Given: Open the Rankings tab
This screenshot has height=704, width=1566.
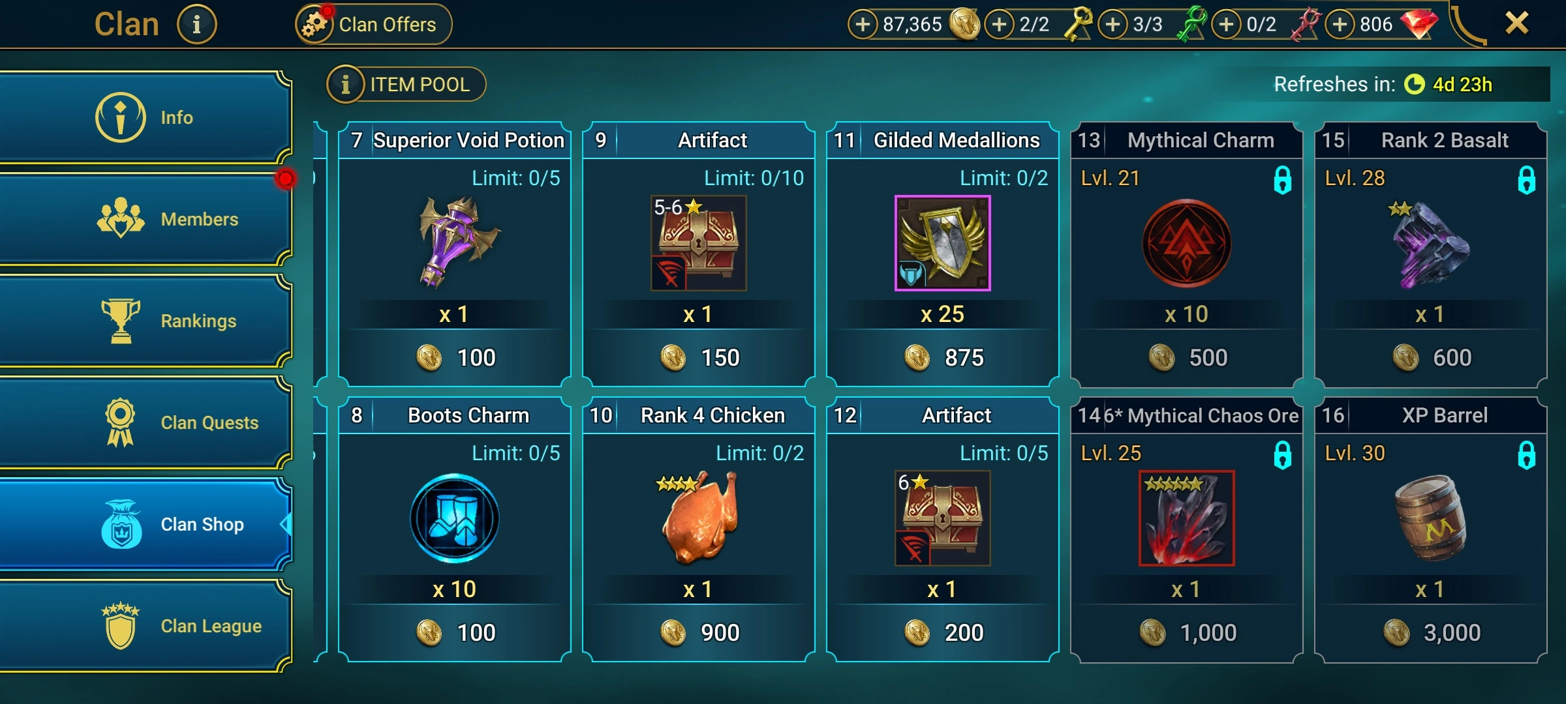Looking at the screenshot, I should pyautogui.click(x=145, y=320).
